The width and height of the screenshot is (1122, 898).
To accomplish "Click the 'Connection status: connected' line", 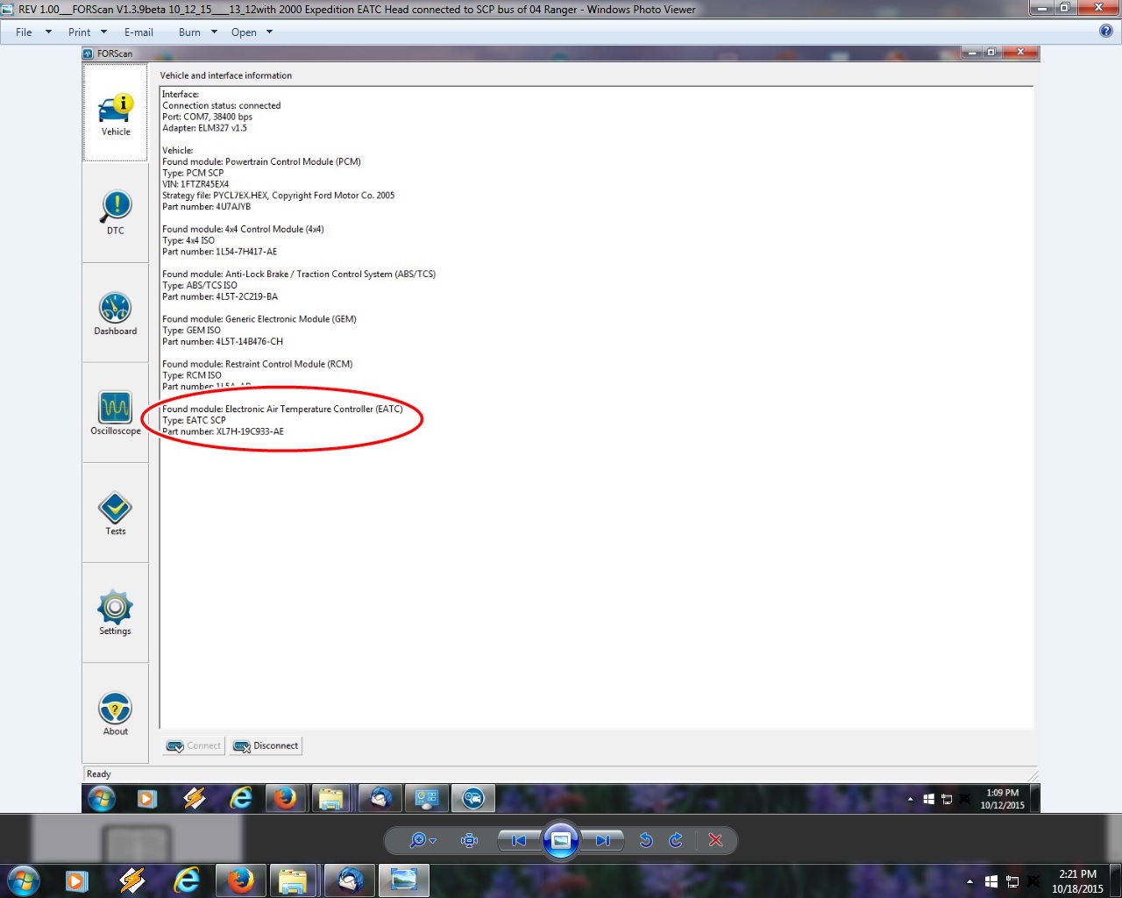I will (222, 105).
